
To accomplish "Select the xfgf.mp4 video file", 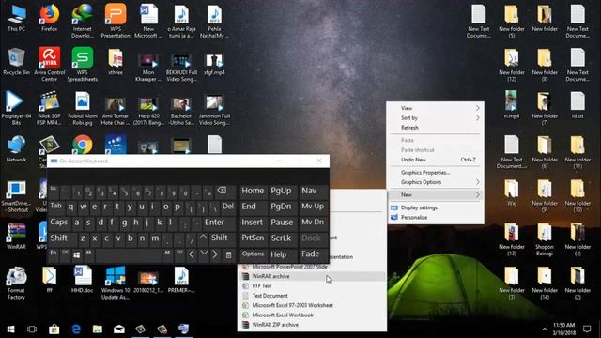I will [x=214, y=65].
